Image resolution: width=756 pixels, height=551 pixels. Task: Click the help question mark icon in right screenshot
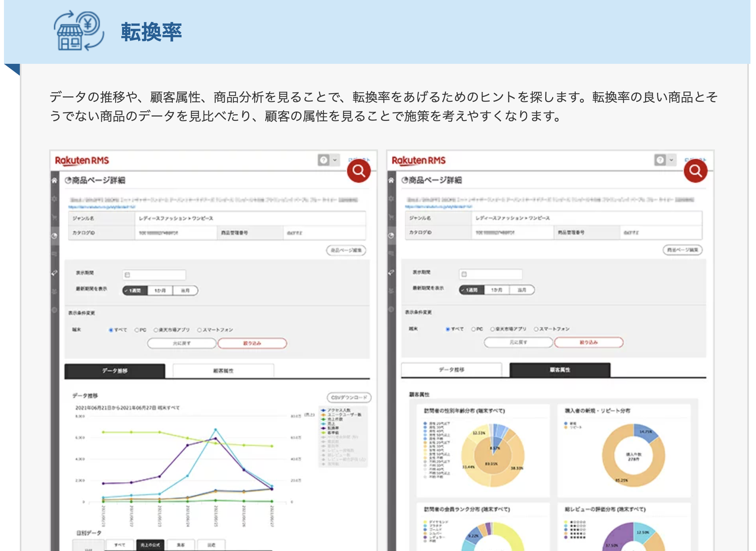click(660, 160)
